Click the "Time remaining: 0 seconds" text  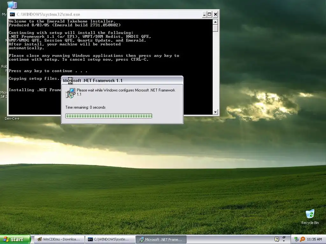coord(85,107)
